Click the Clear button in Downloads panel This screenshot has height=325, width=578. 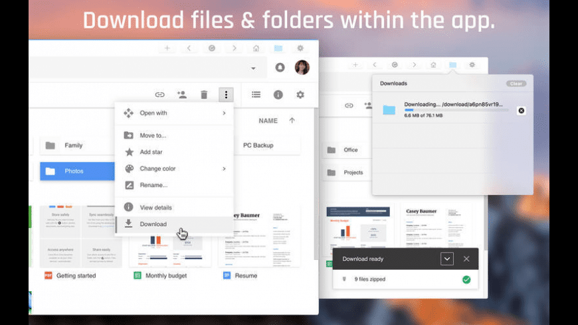pos(516,84)
